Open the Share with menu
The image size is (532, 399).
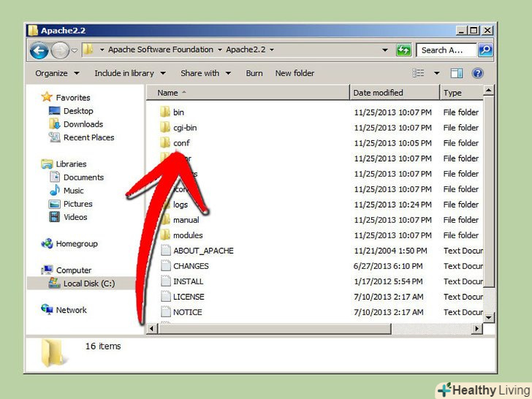pos(205,73)
